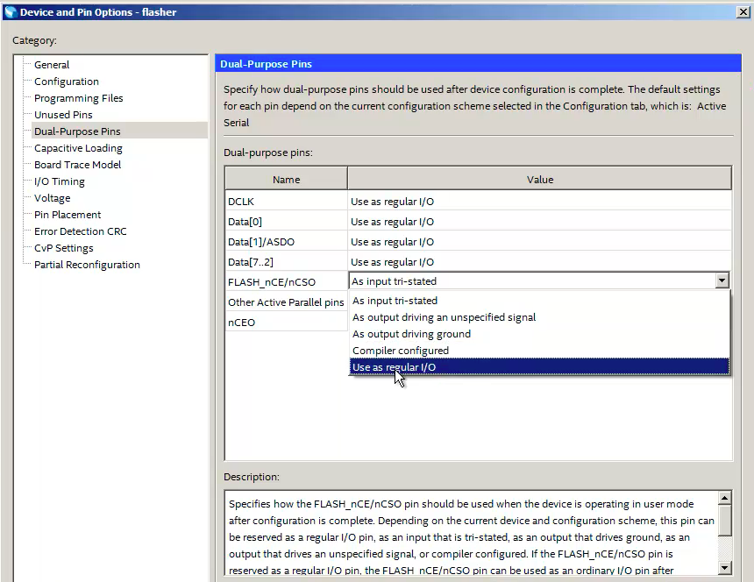Select Board Trace Model category
This screenshot has width=754, height=582.
pyautogui.click(x=78, y=165)
